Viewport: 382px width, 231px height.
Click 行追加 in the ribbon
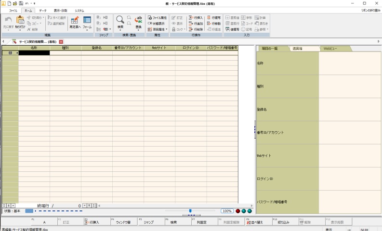click(196, 24)
